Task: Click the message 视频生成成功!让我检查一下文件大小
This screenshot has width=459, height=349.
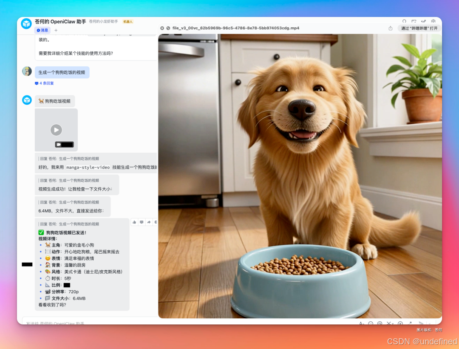Action: (x=77, y=185)
